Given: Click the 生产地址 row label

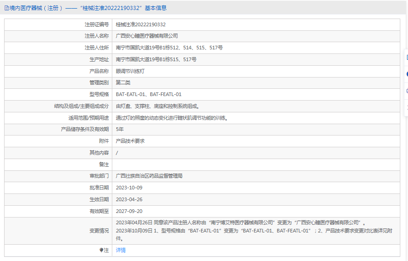Looking at the screenshot, I should click(99, 59).
